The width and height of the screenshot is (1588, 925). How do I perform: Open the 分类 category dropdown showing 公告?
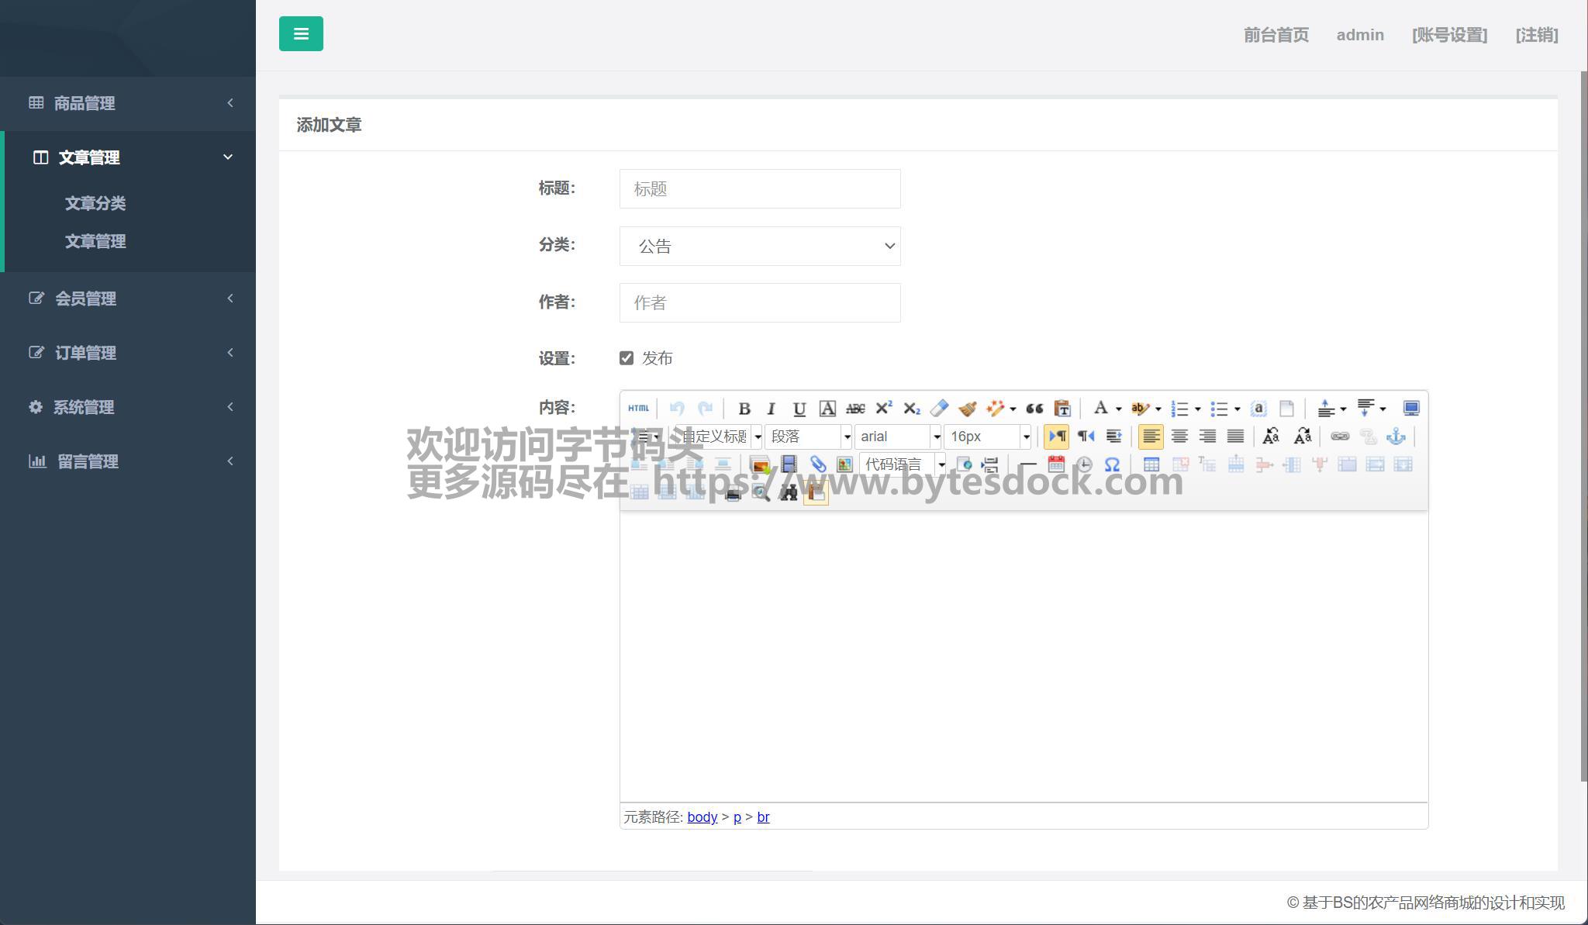click(x=759, y=247)
